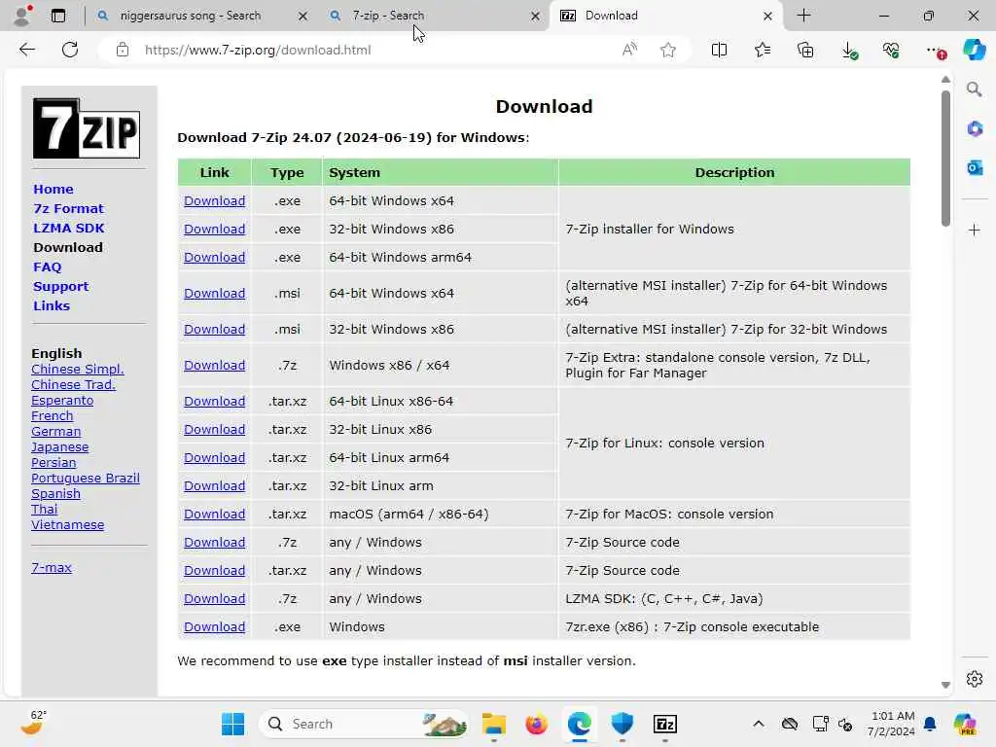The width and height of the screenshot is (996, 747).
Task: Open the 7z Format page link
Action: pyautogui.click(x=69, y=208)
